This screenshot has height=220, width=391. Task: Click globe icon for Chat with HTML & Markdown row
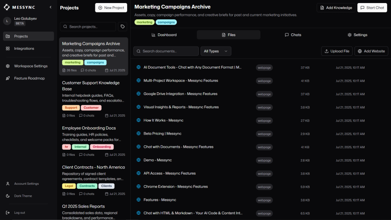[139, 213]
